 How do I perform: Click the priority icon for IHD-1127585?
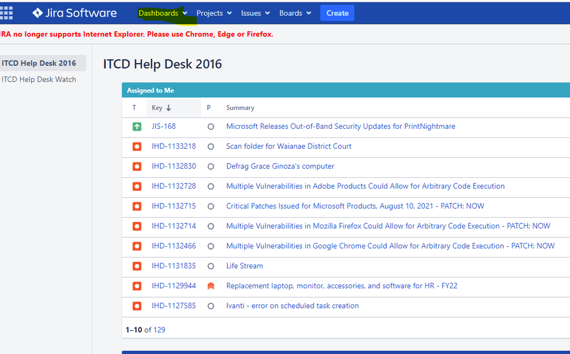(211, 306)
